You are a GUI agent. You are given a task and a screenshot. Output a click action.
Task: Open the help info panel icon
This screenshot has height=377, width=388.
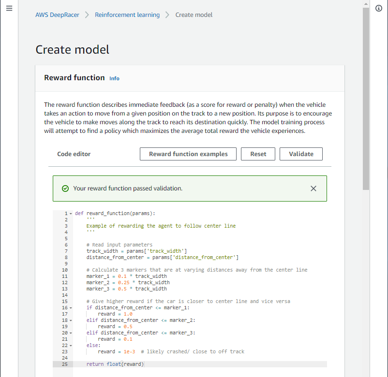click(379, 8)
